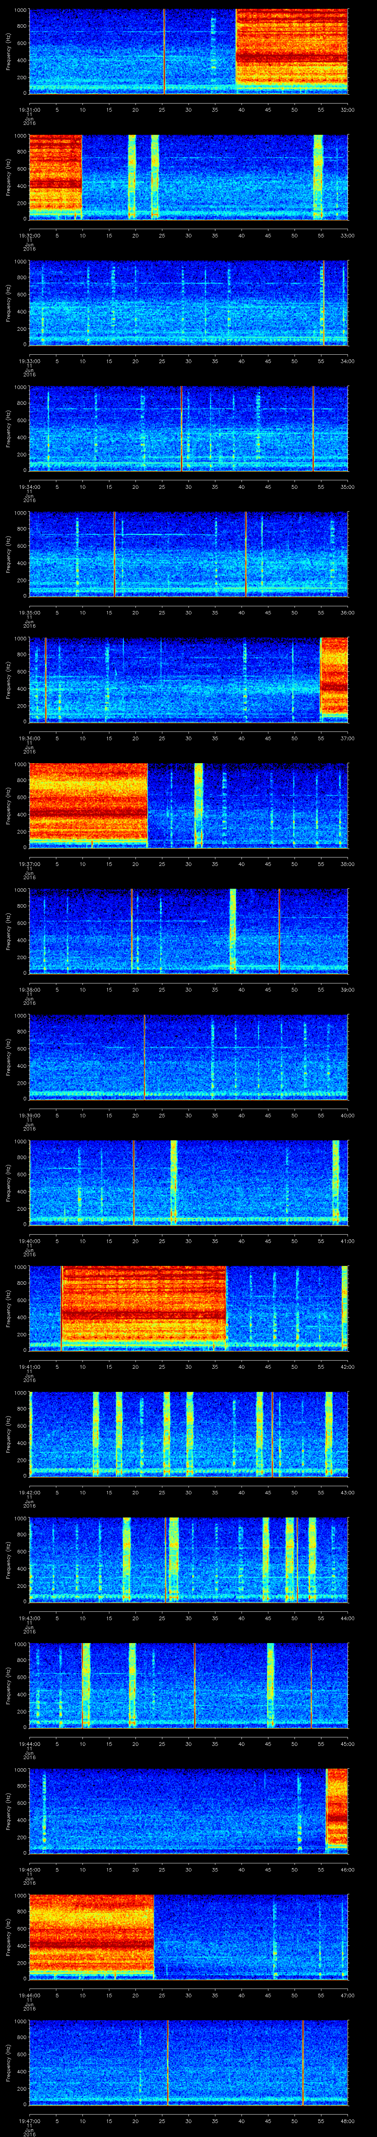Screen dimensions: 377x2137
Task: Select the spectrogram plot beginning at 19:43:00
Action: [188, 1561]
